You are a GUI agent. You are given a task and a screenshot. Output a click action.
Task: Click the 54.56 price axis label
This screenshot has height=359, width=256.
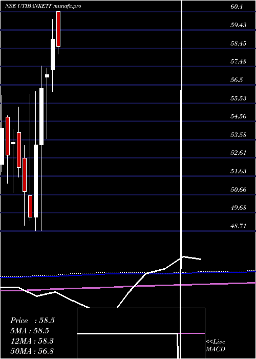tap(239, 116)
